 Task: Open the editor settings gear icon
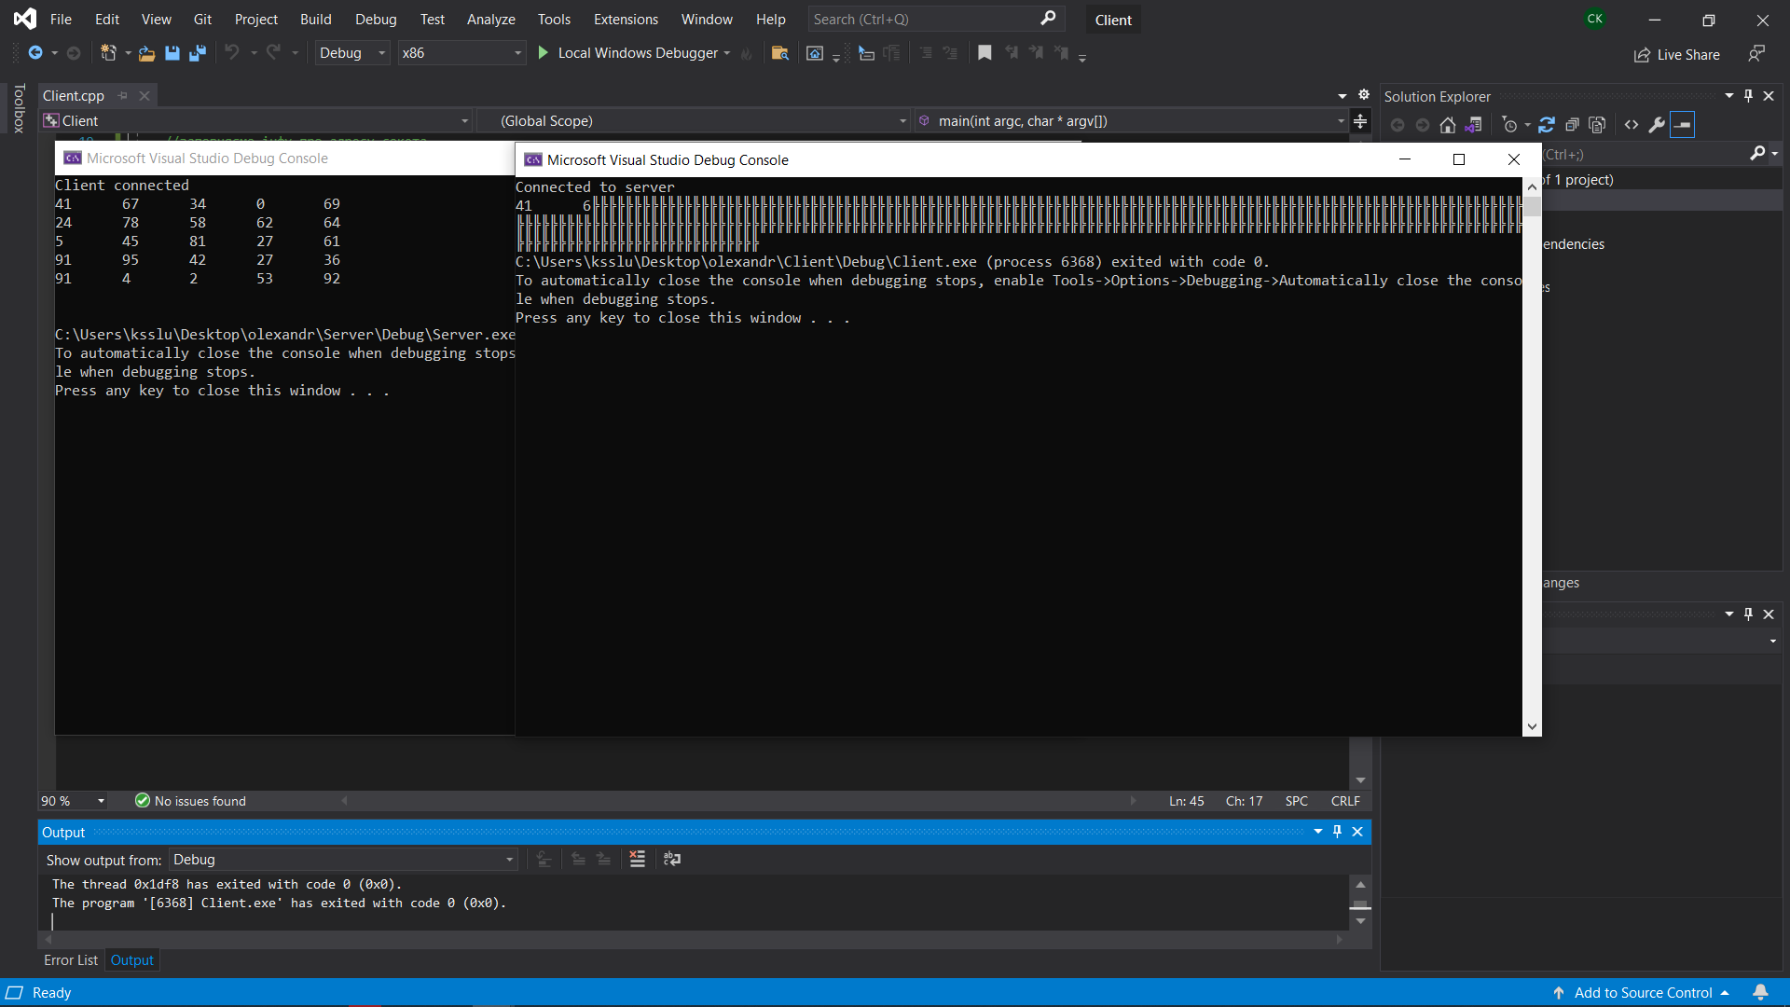(1364, 95)
